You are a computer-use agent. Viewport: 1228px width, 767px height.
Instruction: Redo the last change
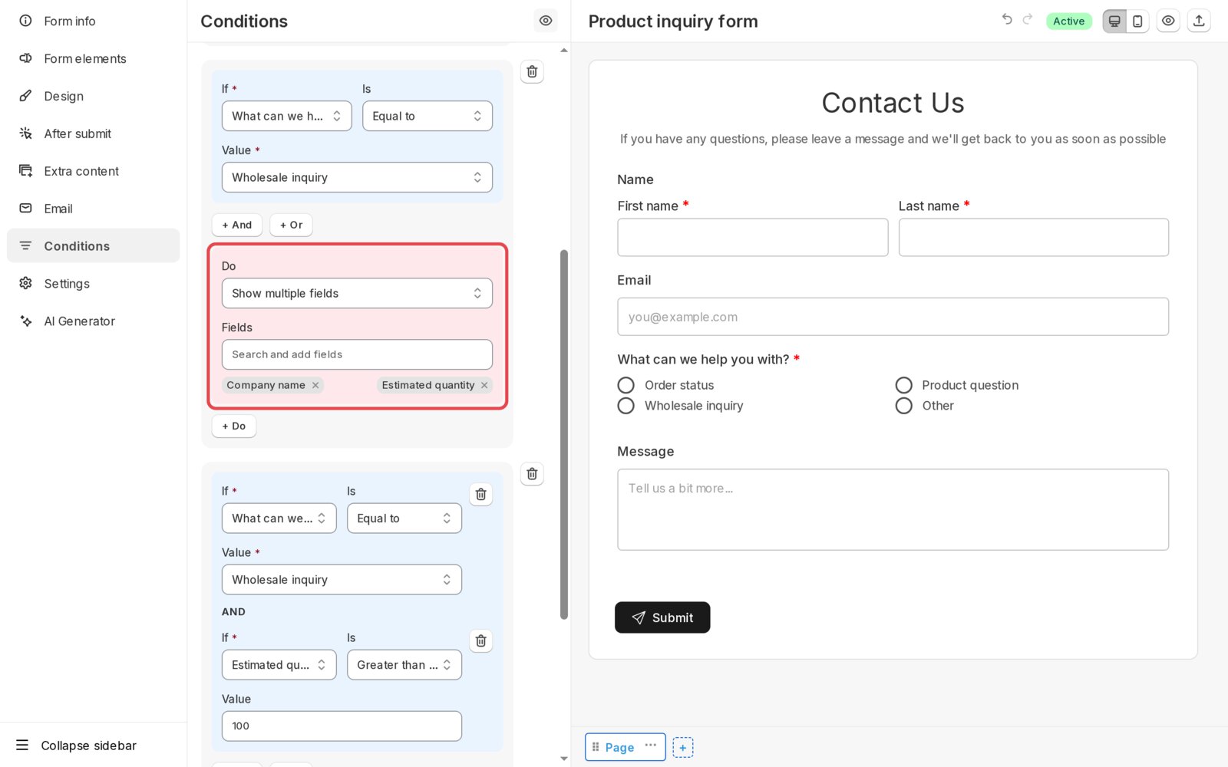pyautogui.click(x=1027, y=20)
